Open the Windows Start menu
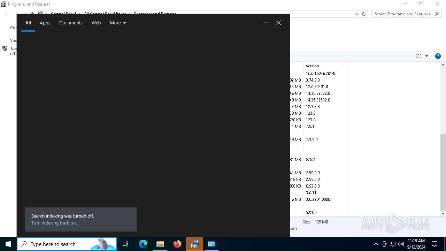This screenshot has width=446, height=251. (8, 244)
